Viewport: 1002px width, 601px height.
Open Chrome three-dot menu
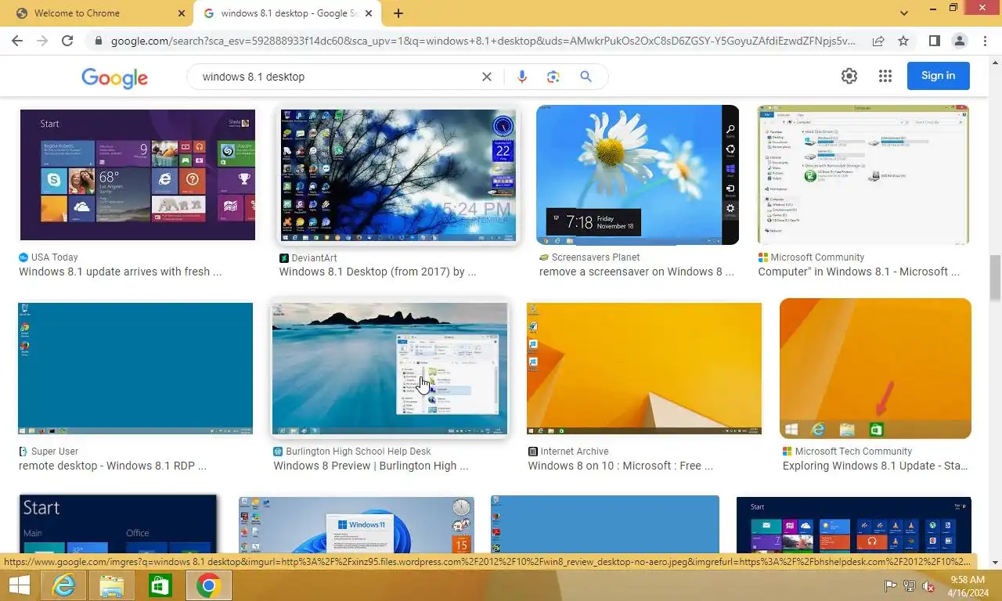pyautogui.click(x=984, y=41)
